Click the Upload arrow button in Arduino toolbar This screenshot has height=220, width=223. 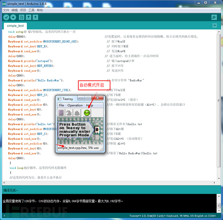[x=13, y=17]
